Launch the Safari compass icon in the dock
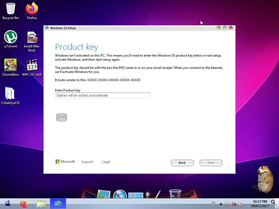The image size is (279, 209). pos(120,194)
